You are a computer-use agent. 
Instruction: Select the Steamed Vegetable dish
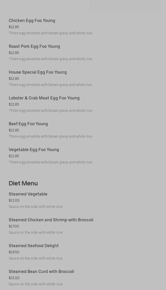point(28,194)
